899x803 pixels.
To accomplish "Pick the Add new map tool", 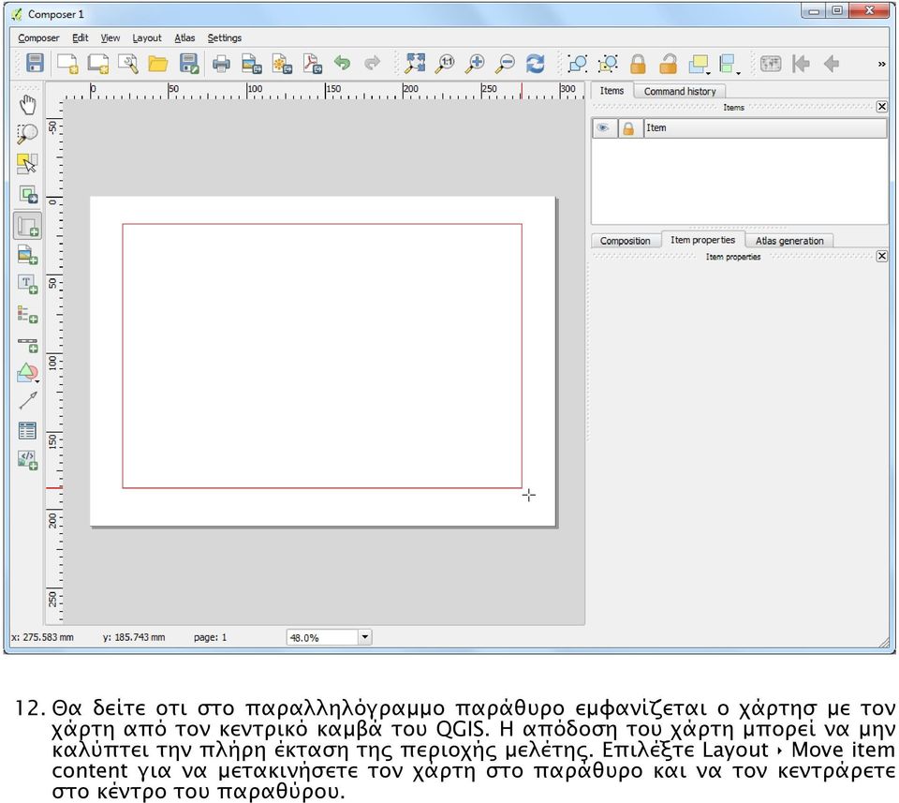I will 27,226.
